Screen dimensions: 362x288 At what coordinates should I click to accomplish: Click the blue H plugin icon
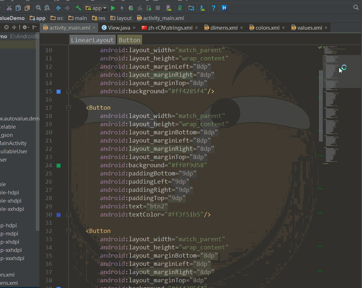(x=224, y=8)
